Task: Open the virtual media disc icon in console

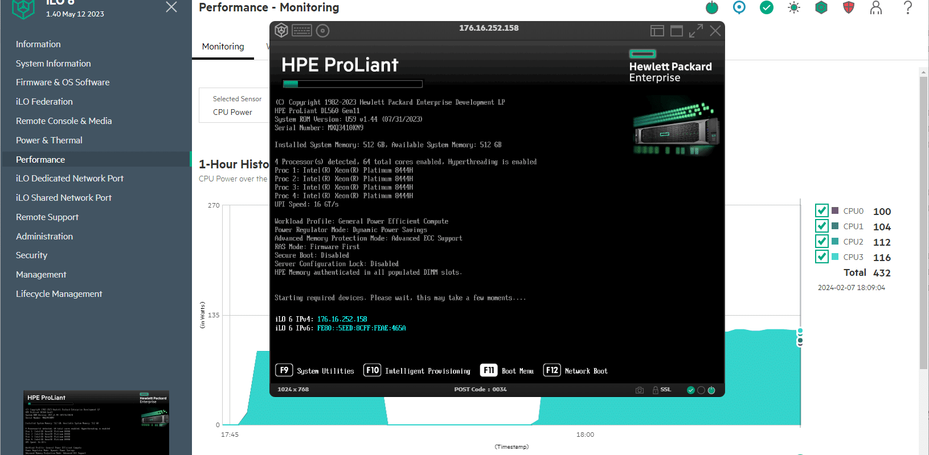Action: pos(323,31)
